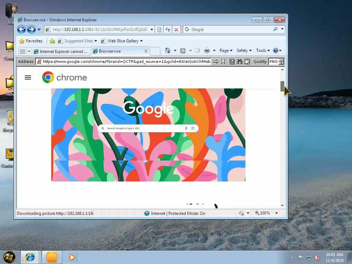This screenshot has width=352, height=264.
Task: Click the scrollbar down arrow
Action: coord(283,206)
